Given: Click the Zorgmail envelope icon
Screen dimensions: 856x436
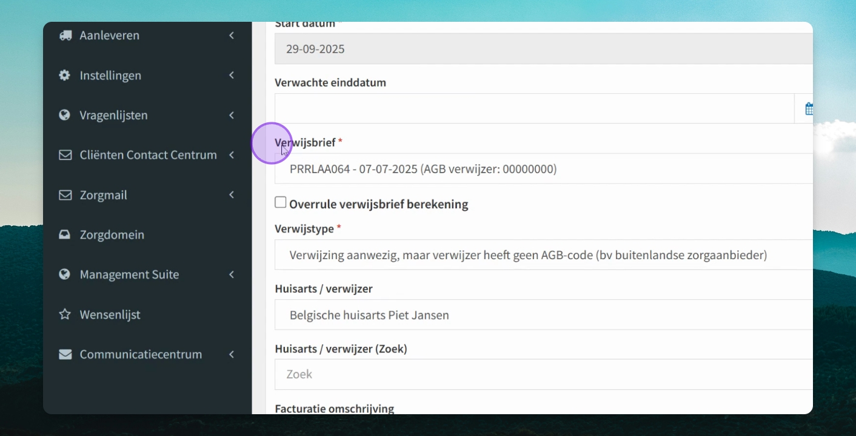Looking at the screenshot, I should click(x=65, y=195).
